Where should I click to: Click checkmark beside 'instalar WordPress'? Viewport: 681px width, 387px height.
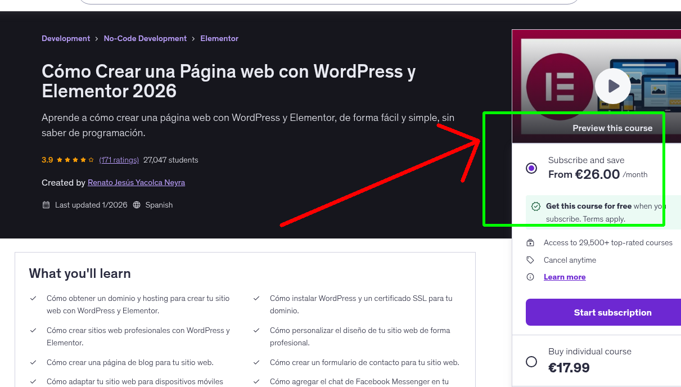(256, 298)
